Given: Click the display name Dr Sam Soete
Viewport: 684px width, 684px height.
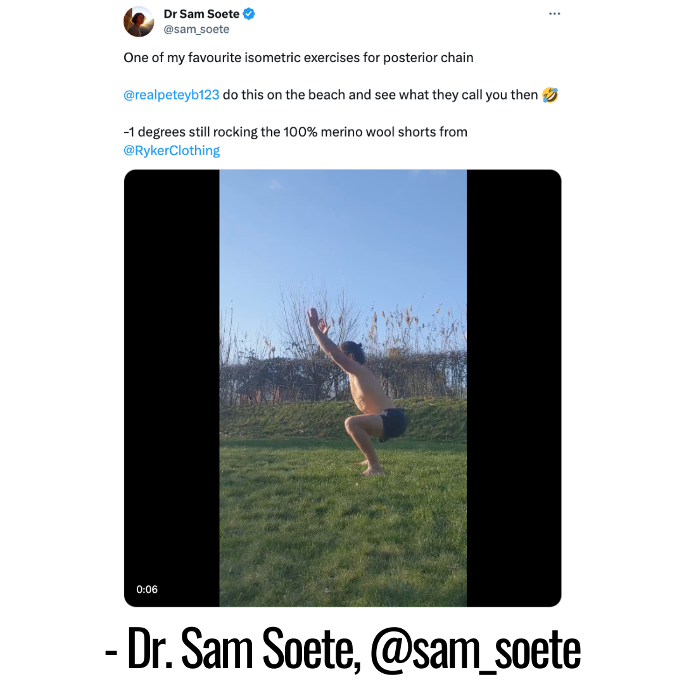Looking at the screenshot, I should [201, 14].
